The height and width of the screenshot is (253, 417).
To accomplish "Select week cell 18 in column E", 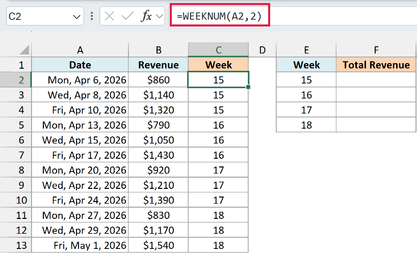I will 306,125.
